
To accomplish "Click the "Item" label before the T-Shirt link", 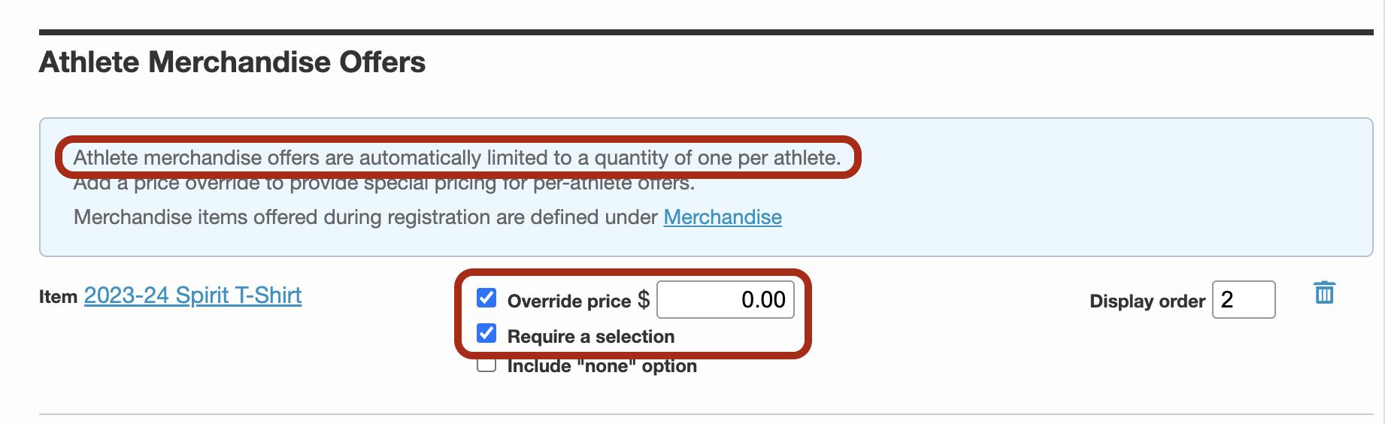I will point(58,297).
